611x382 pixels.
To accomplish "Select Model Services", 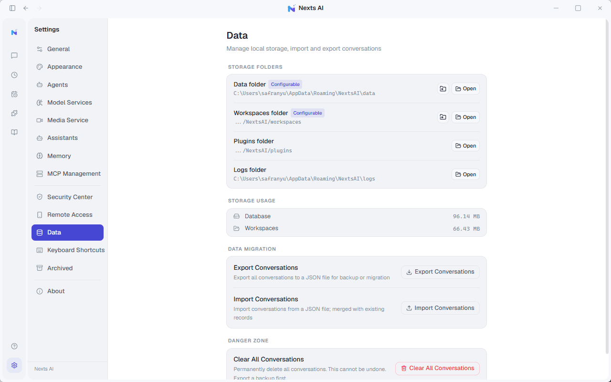I will point(67,103).
